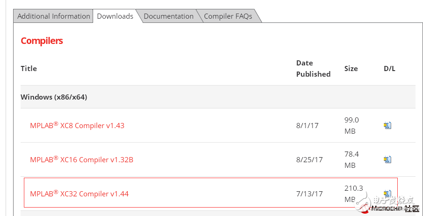Click the Size column header
The height and width of the screenshot is (216, 423).
pos(351,68)
